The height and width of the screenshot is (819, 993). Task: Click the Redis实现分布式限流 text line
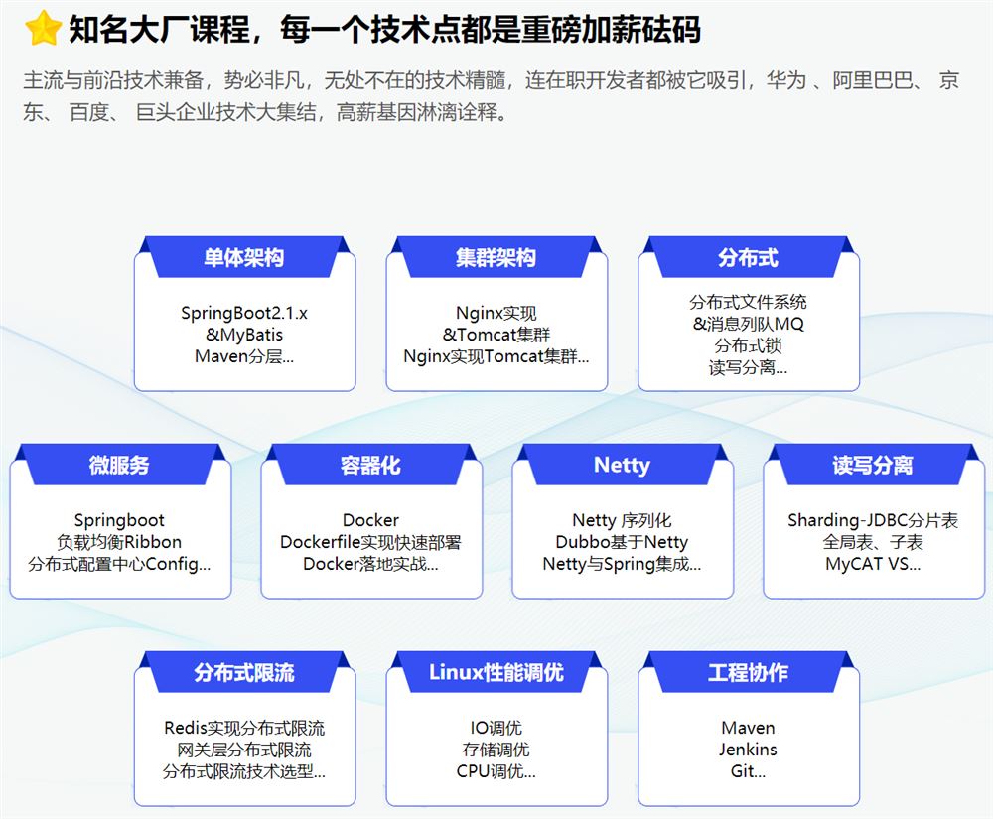(244, 728)
